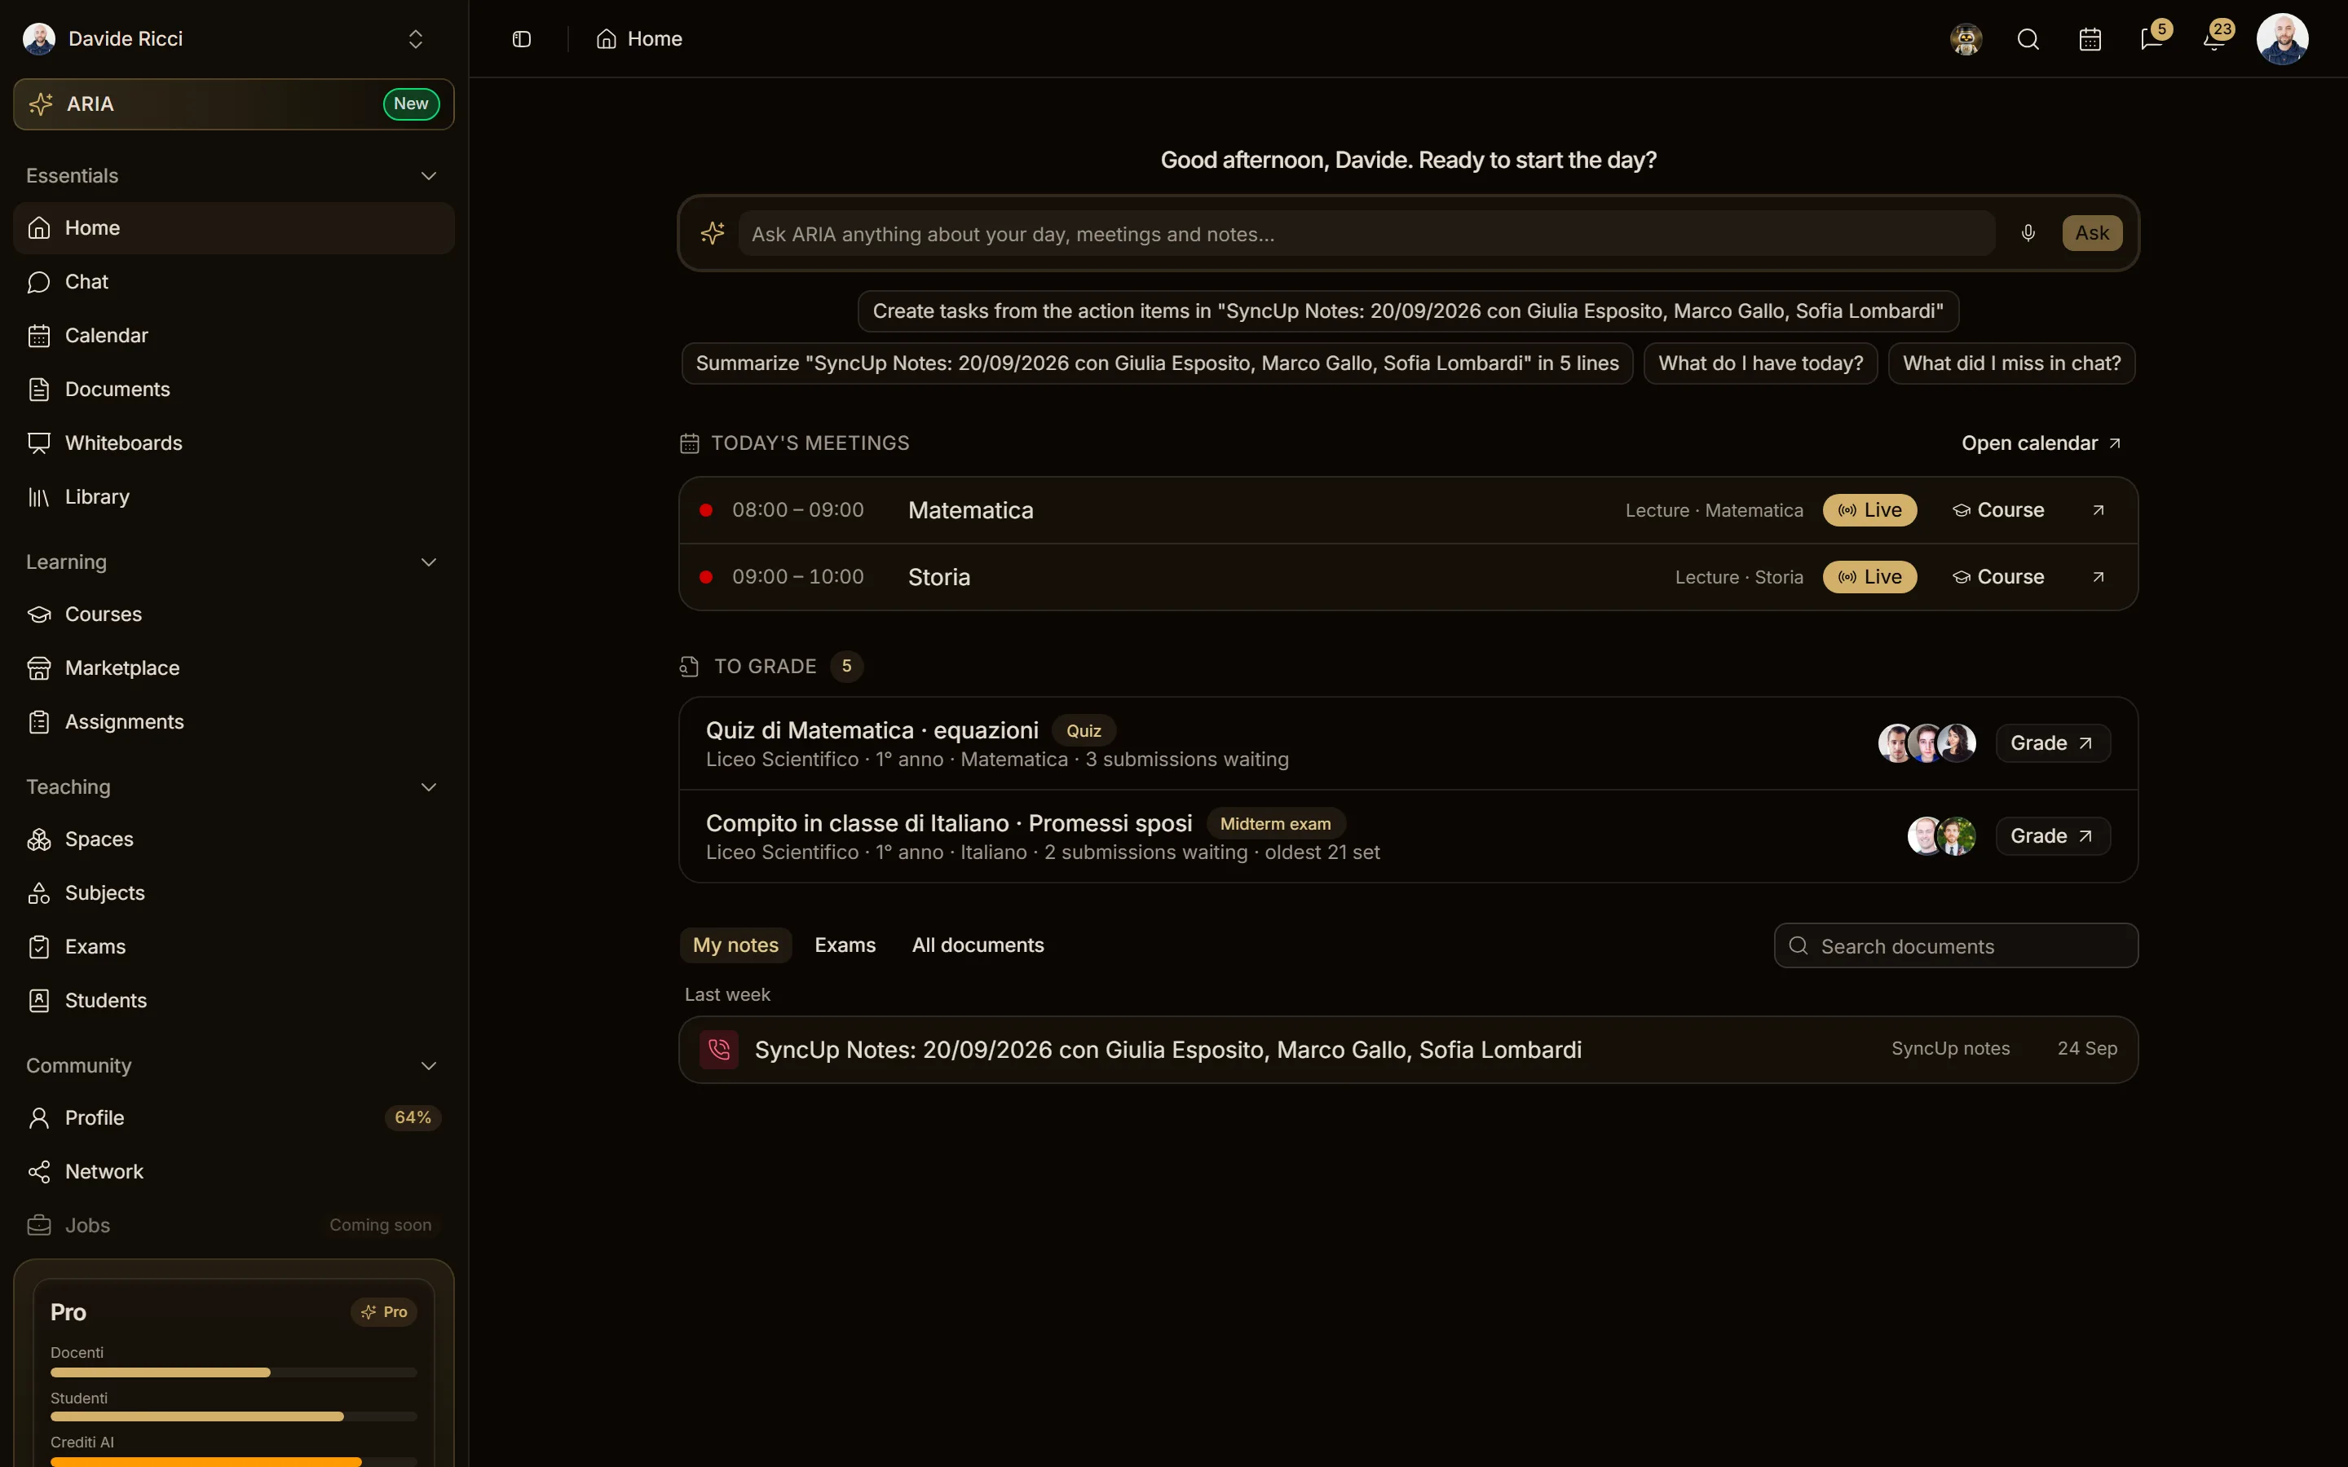2348x1467 pixels.
Task: Collapse the Learning section
Action: pos(429,562)
